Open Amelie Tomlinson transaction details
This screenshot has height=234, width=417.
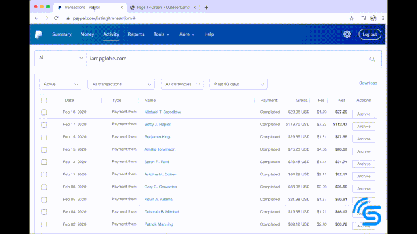160,149
